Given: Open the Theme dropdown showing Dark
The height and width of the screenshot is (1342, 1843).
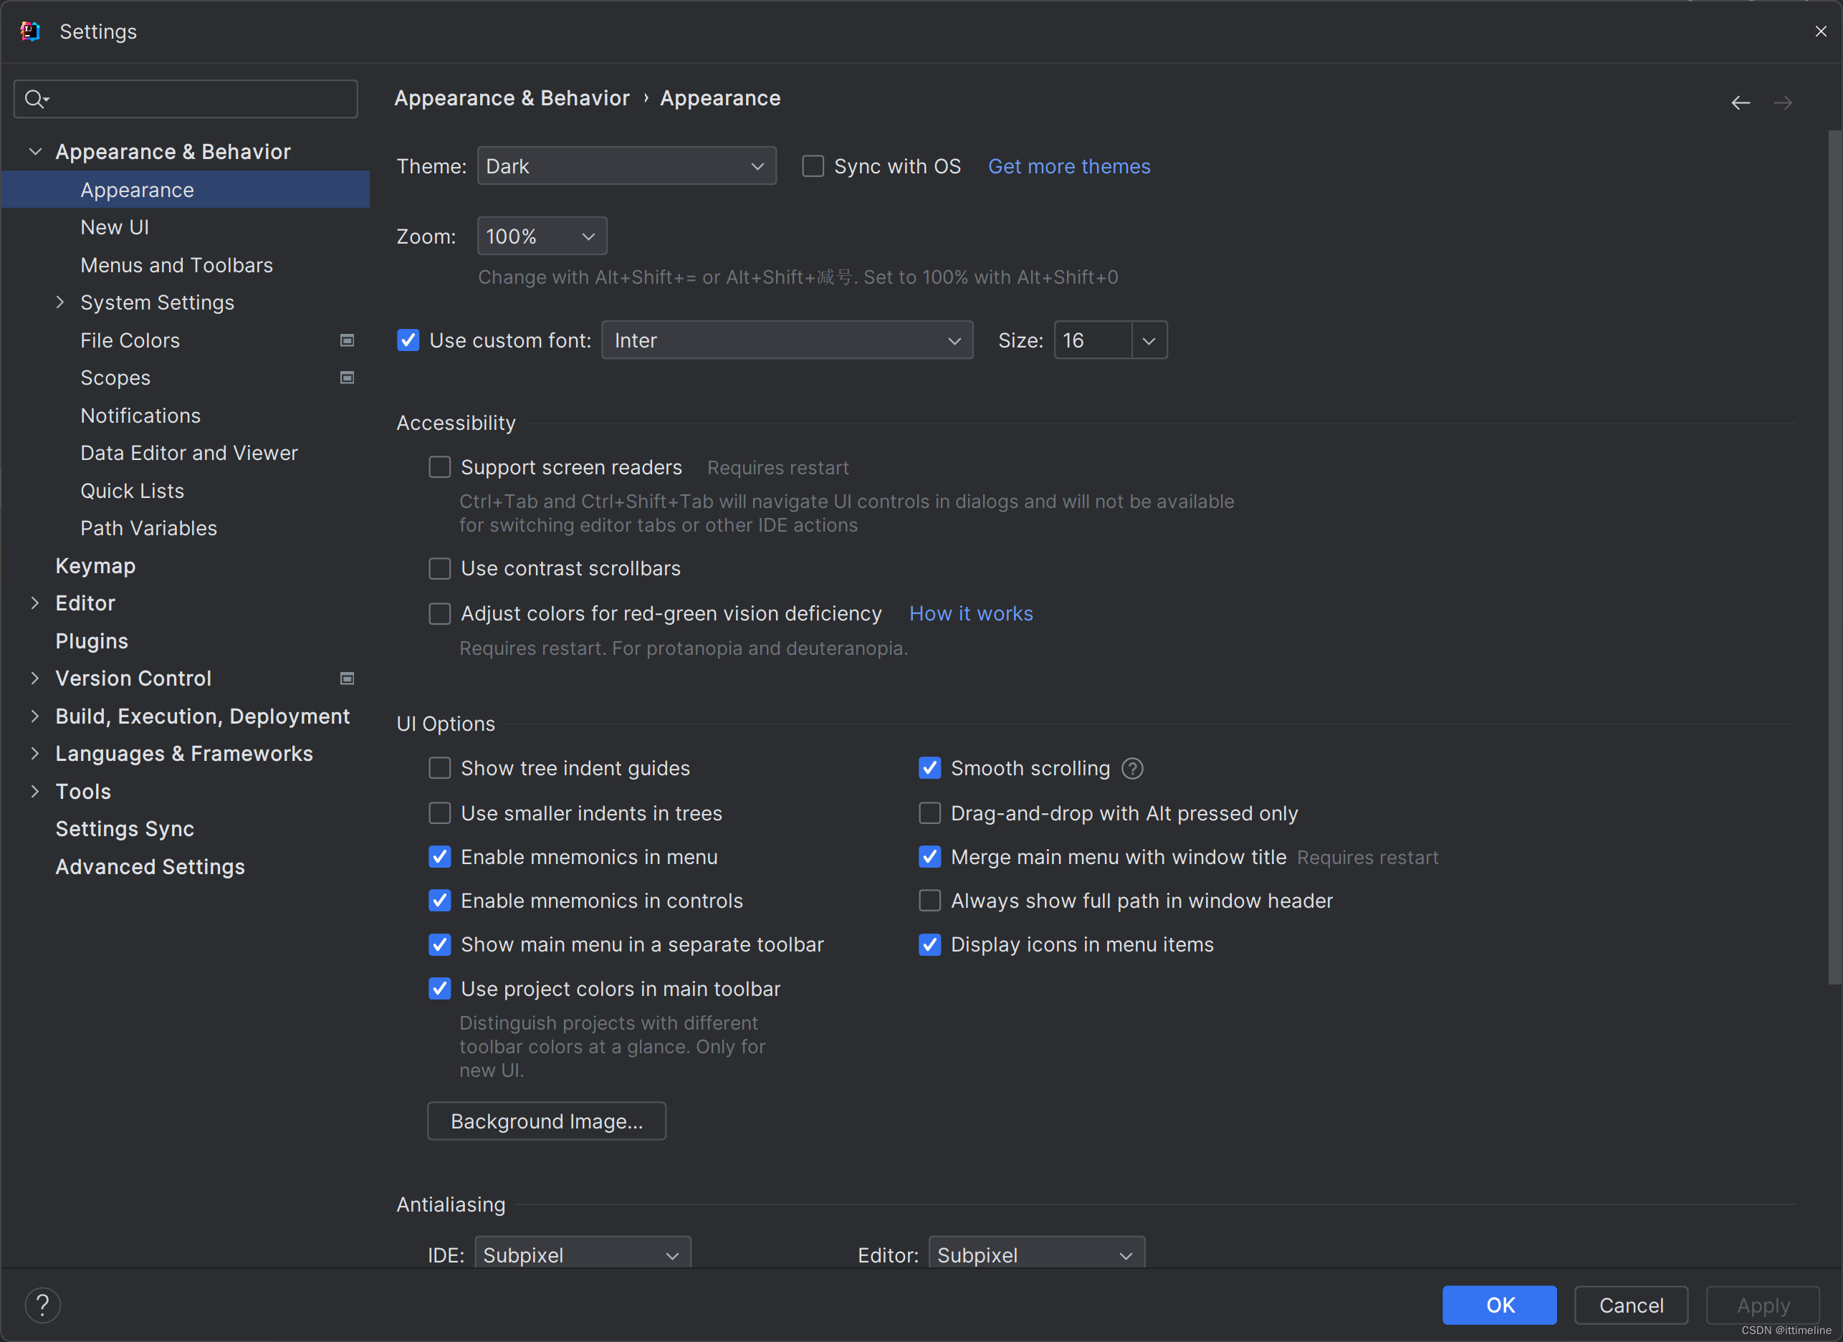Looking at the screenshot, I should (626, 166).
